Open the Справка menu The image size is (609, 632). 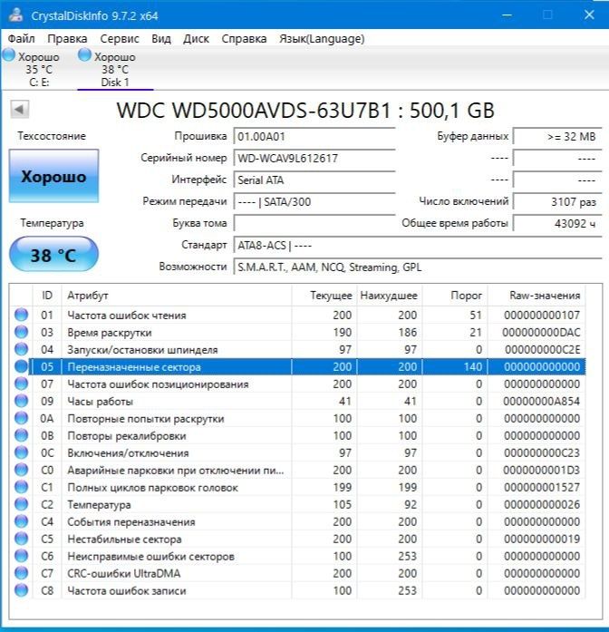tap(244, 39)
